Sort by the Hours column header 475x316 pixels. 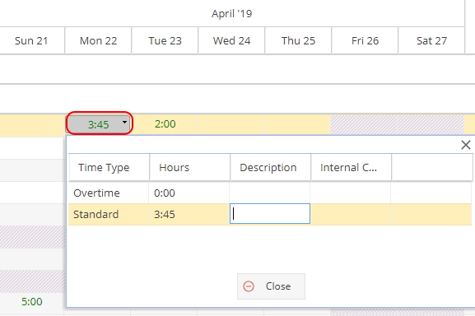[x=190, y=167]
